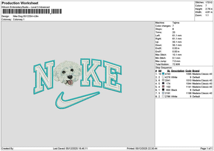
Task: Click the "Right:" label
Action: coord(158,39)
